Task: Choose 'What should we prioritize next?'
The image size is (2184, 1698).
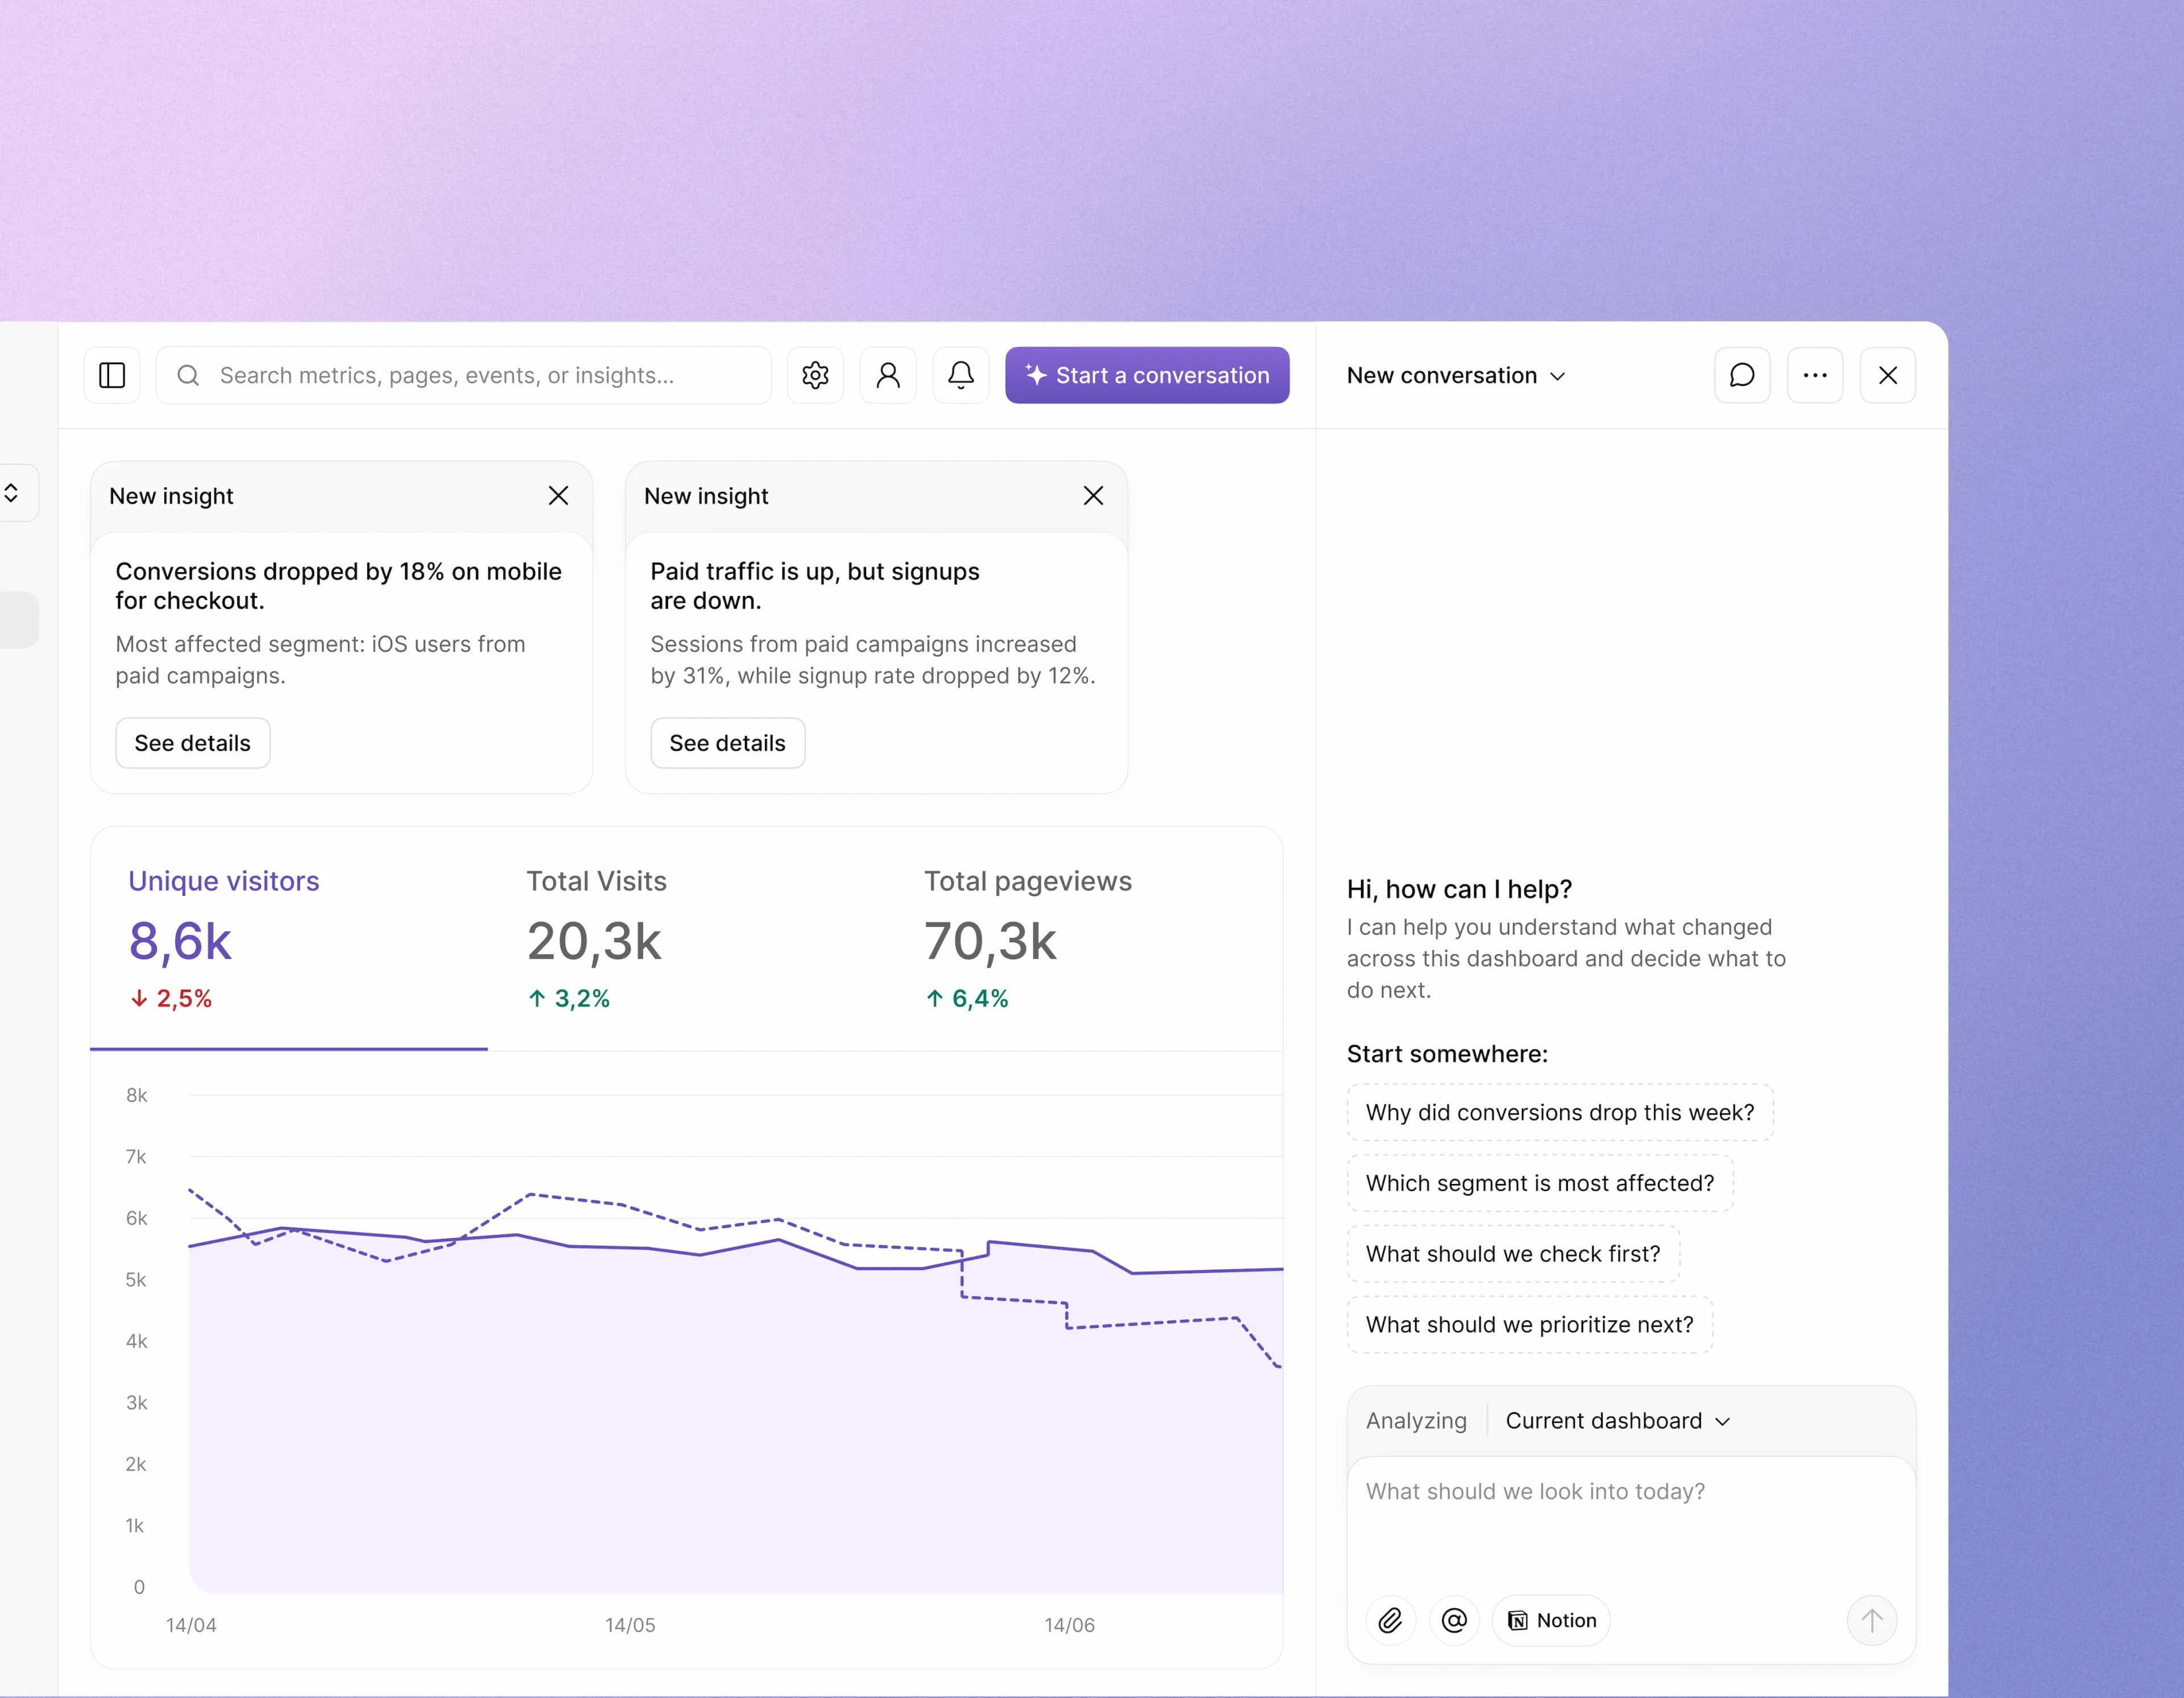Action: tap(1530, 1325)
